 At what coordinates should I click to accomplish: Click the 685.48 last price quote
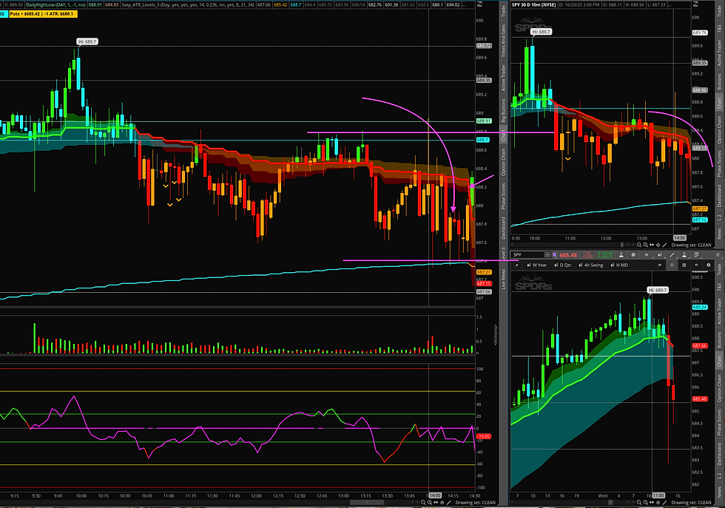(568, 255)
